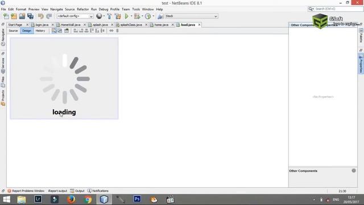Viewport: 364px width, 205px height.
Task: Open the Output panel
Action: [77, 191]
